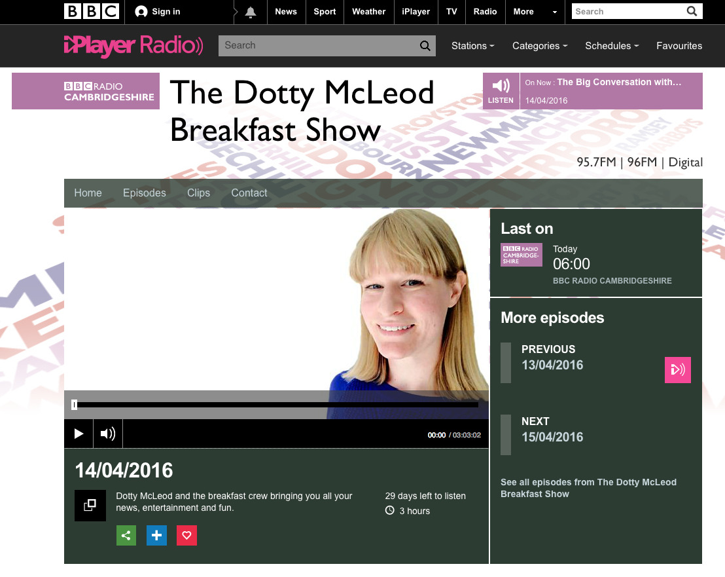Viewport: 725px width, 577px height.
Task: Open the TV section
Action: 451,12
